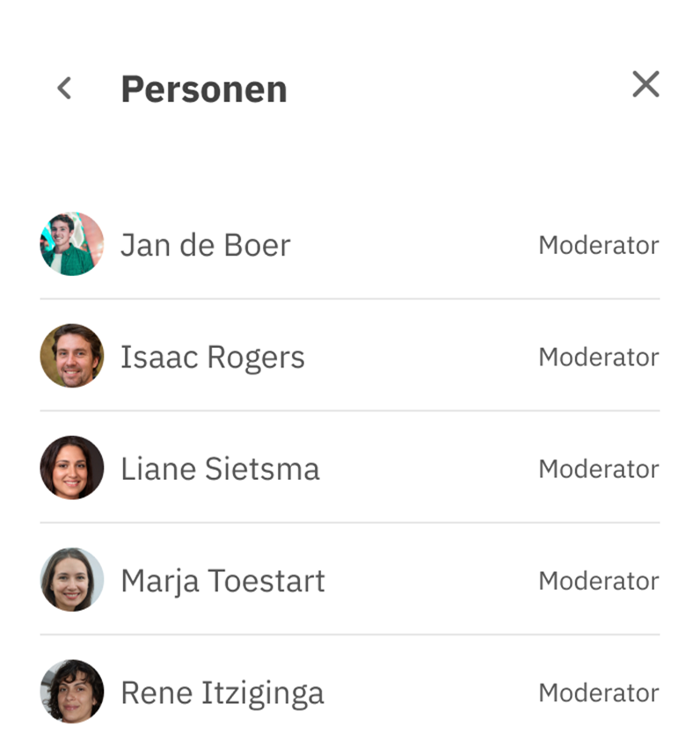700x732 pixels.
Task: Change Isaac Rogers' Moderator role
Action: coord(599,358)
